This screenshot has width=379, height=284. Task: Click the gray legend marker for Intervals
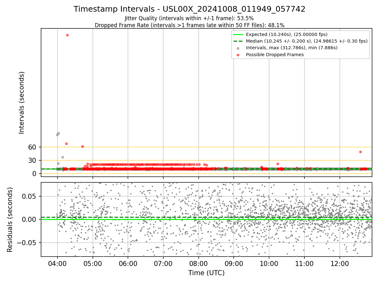pyautogui.click(x=238, y=48)
